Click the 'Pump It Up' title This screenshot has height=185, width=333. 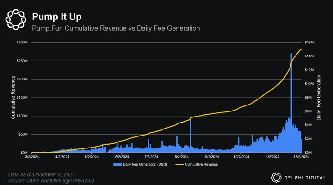[57, 17]
